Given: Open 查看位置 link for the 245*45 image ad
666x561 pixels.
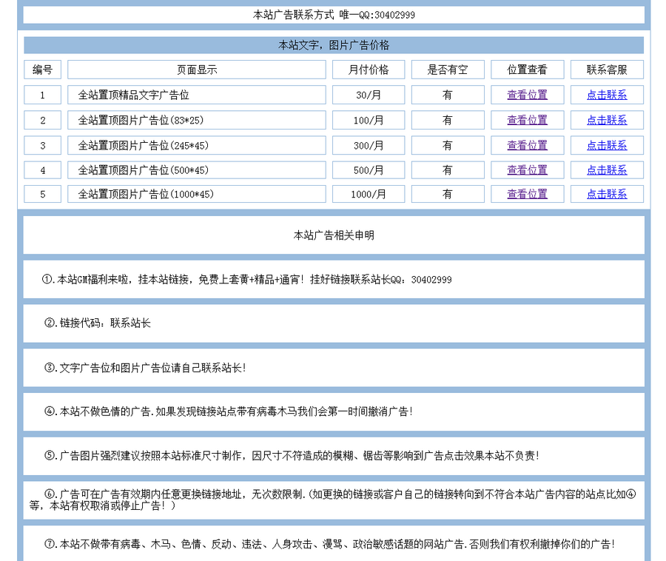Looking at the screenshot, I should 527,145.
